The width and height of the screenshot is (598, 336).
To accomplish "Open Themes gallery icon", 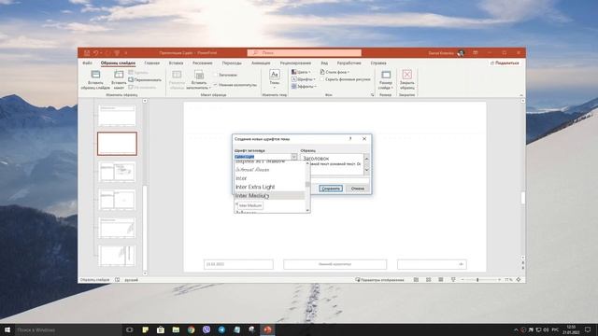I will click(275, 75).
